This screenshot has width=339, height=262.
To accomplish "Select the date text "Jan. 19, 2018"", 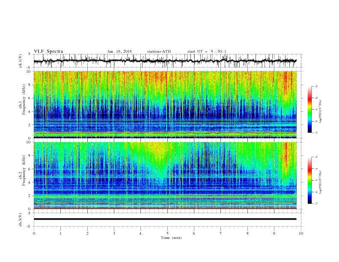I will (x=119, y=51).
